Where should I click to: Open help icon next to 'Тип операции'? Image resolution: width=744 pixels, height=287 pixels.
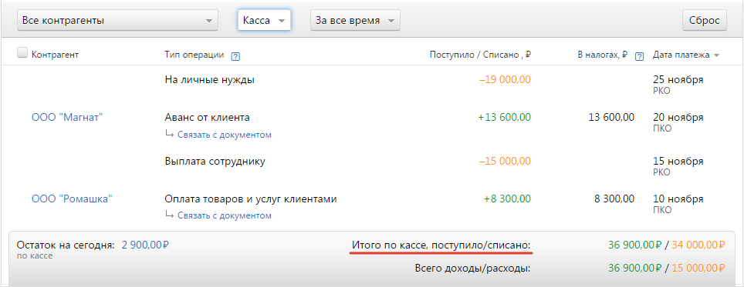(x=235, y=56)
